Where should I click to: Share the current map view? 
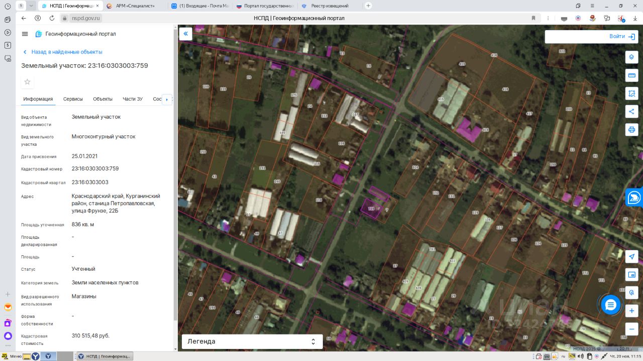(x=631, y=111)
